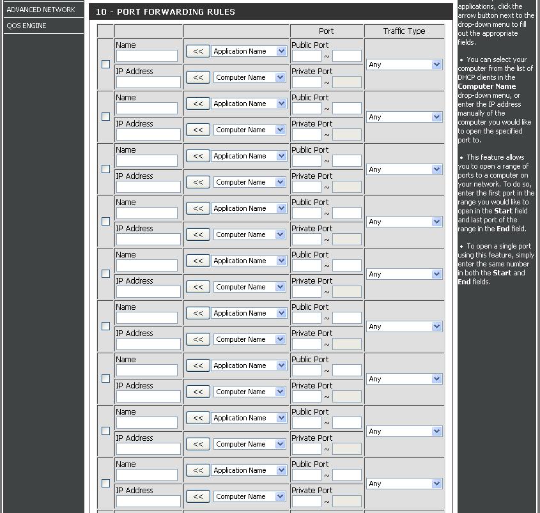The image size is (540, 513).
Task: Open the first rule's Application Name dropdown
Action: point(249,51)
